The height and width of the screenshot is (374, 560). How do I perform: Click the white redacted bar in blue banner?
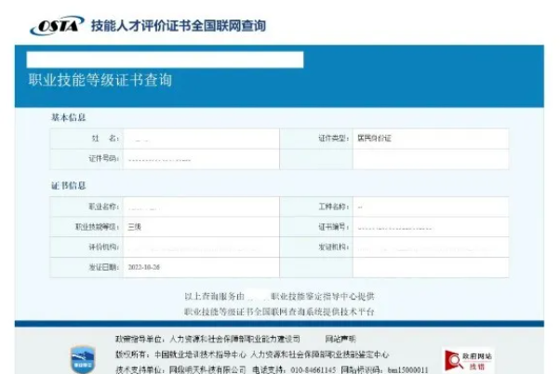pos(166,59)
